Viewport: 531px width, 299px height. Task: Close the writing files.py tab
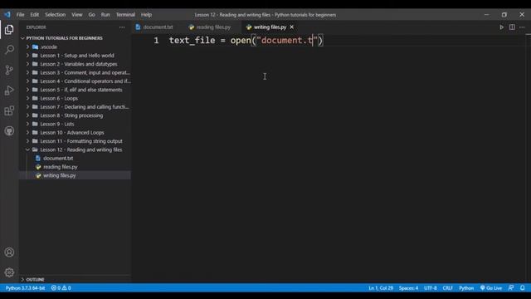(x=291, y=27)
